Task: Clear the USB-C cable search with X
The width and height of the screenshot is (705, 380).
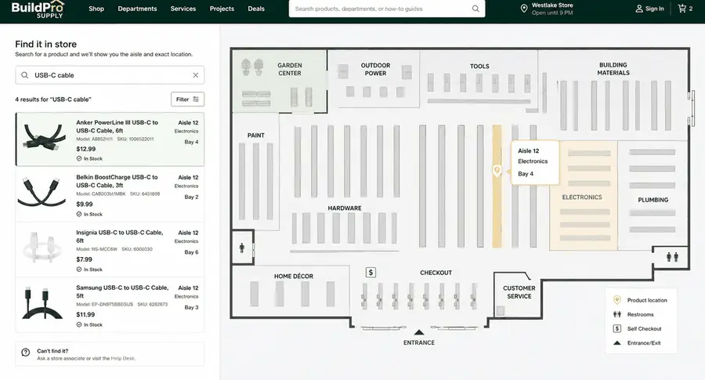Action: (196, 75)
